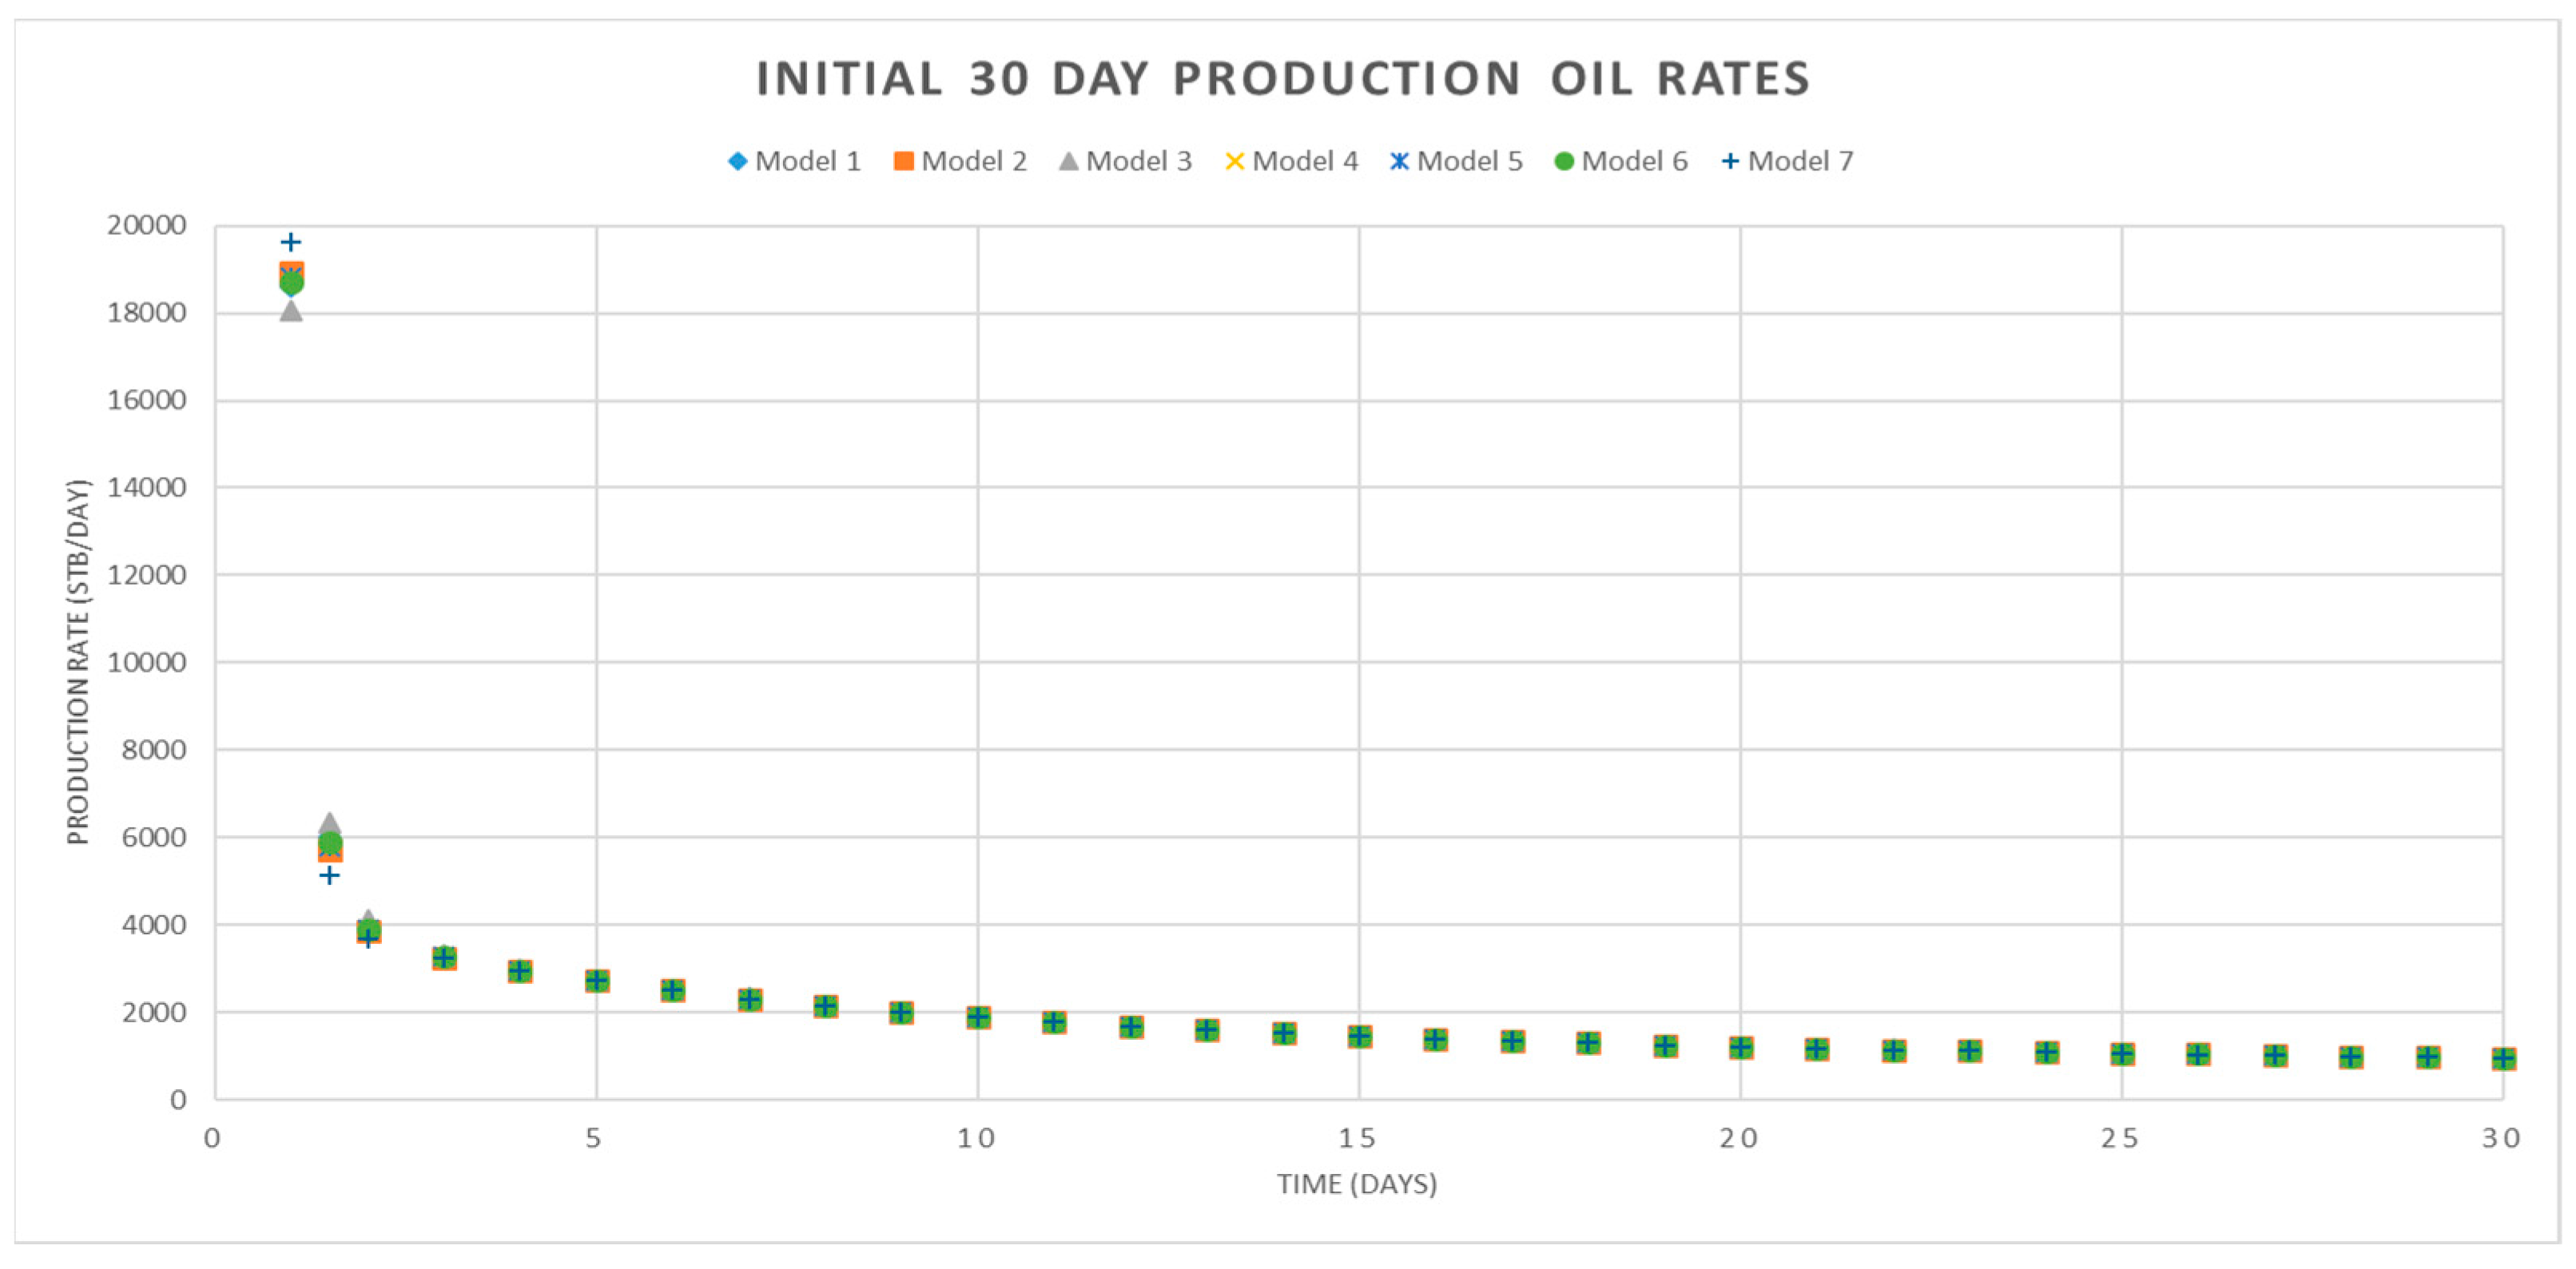
Task: Click the Model 6 green circle legend marker
Action: (x=1565, y=161)
